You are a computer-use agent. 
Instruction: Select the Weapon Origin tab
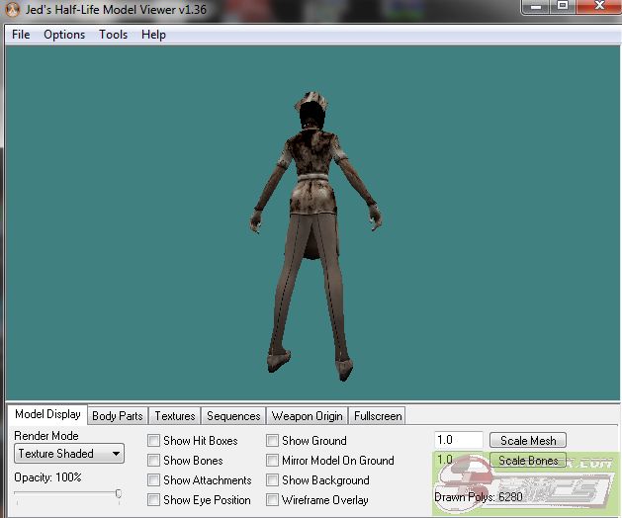307,416
